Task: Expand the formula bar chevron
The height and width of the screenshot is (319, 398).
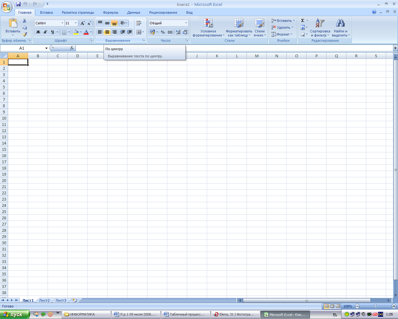Action: point(395,48)
